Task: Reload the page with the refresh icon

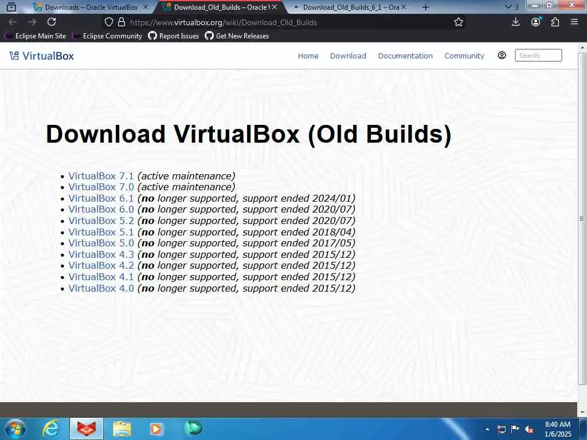Action: [x=52, y=22]
